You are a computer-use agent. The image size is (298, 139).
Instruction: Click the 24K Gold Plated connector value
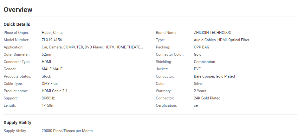(x=207, y=98)
